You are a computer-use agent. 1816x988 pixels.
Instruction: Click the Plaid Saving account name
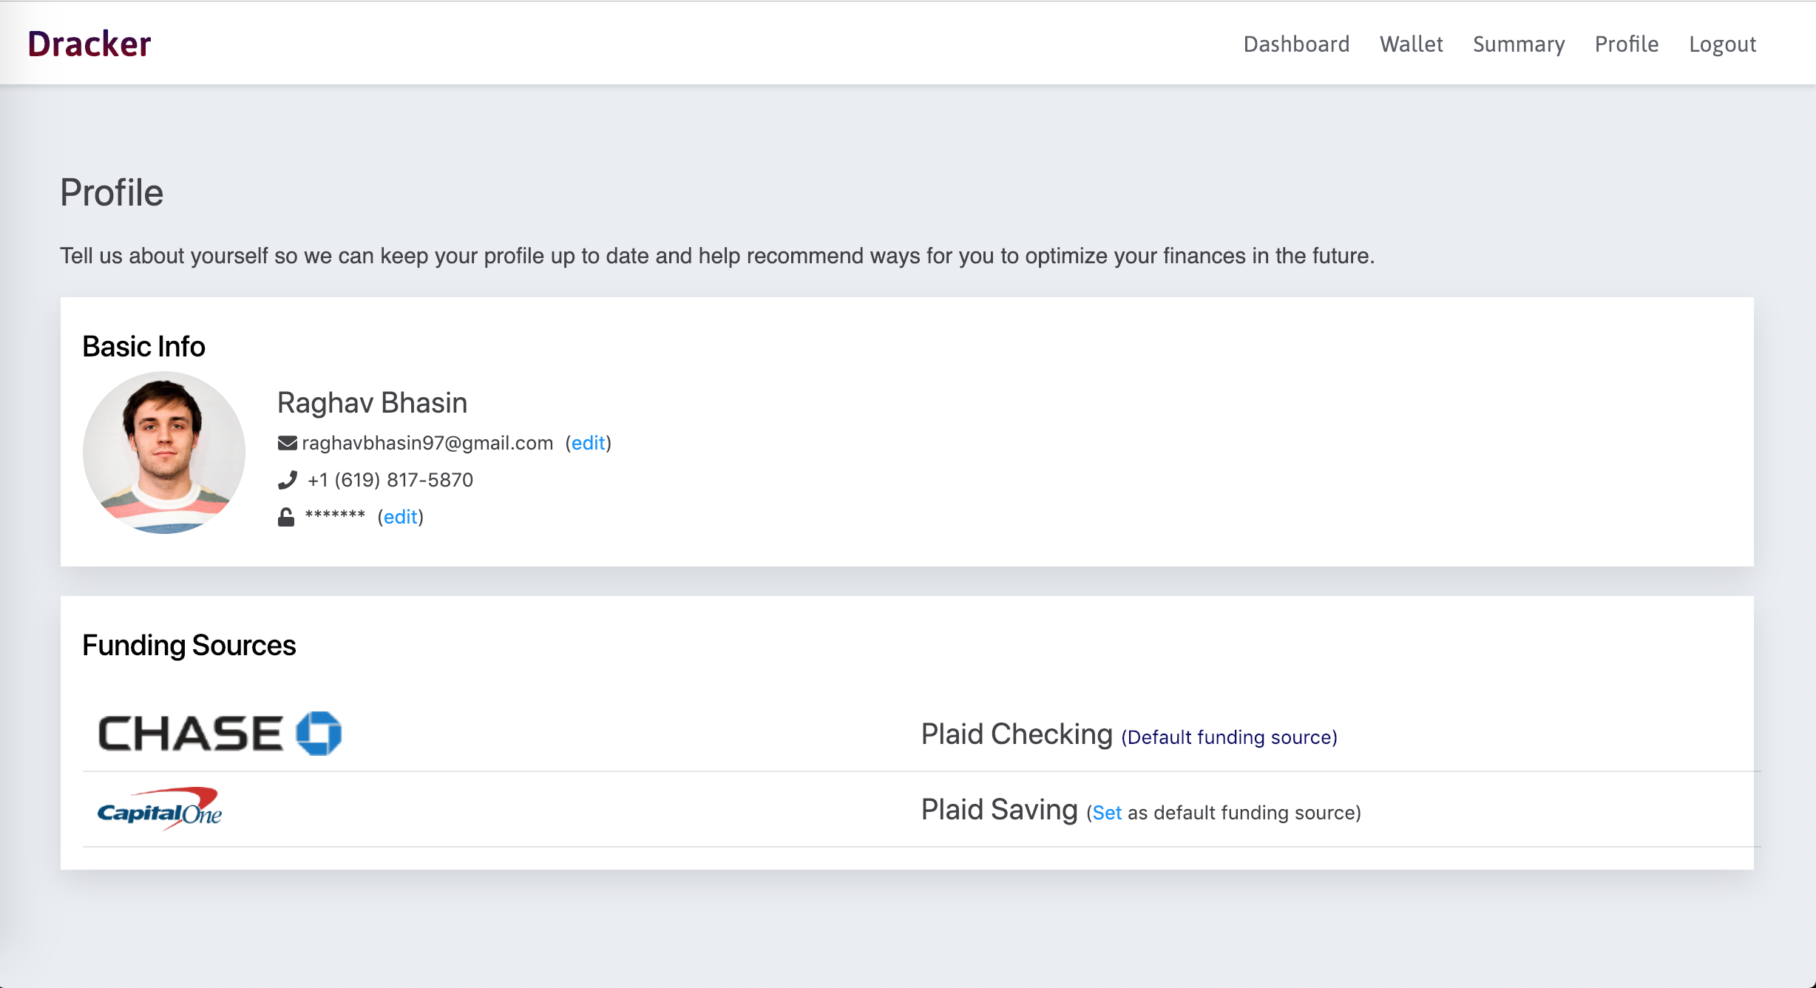pyautogui.click(x=999, y=810)
